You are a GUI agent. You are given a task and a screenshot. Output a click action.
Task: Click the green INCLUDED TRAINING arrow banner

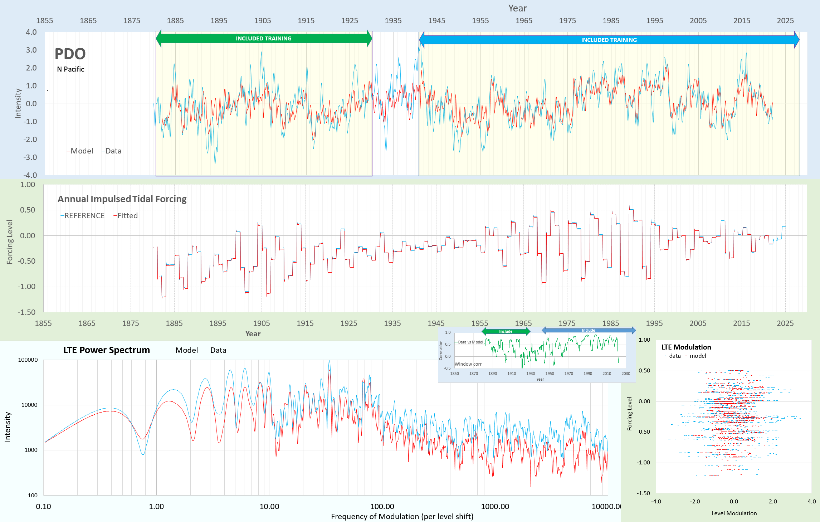point(264,38)
